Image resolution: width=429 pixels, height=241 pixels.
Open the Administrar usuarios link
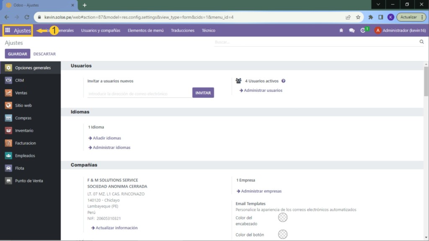point(263,91)
